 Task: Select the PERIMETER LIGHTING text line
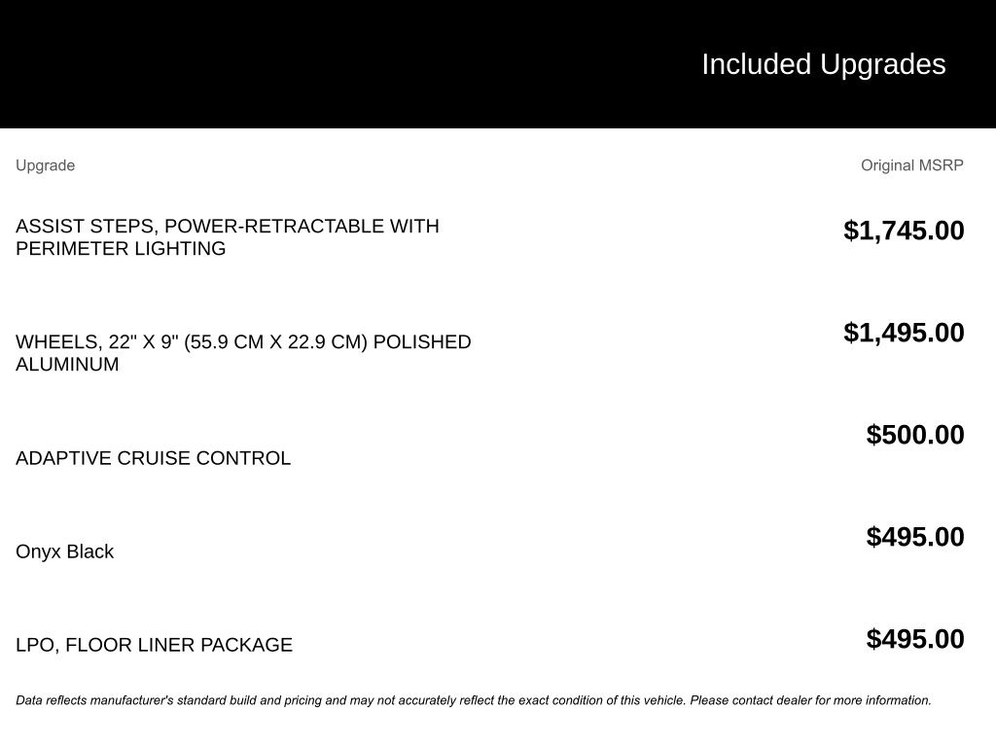[121, 249]
